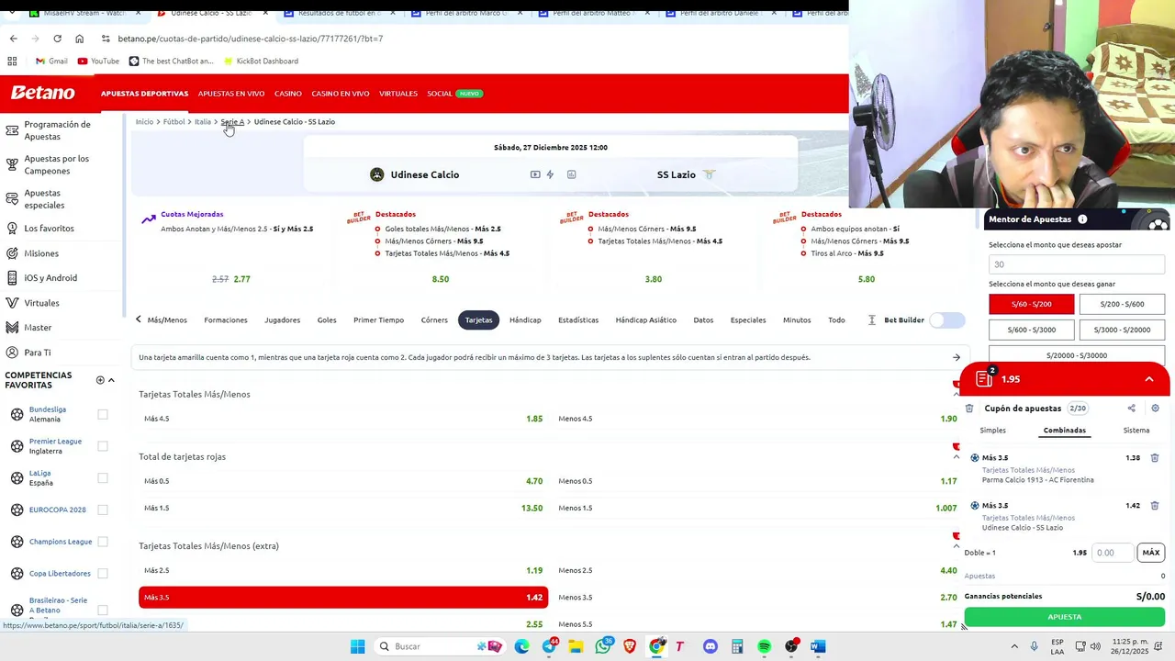This screenshot has height=661, width=1175.
Task: Click Serie A breadcrumb link
Action: click(x=232, y=122)
